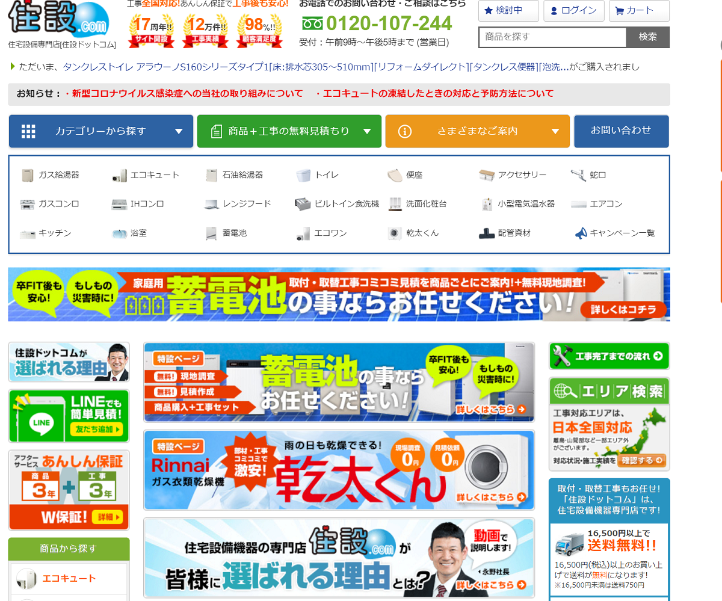Click the 蛇口 faucet icon
The width and height of the screenshot is (722, 601).
(x=578, y=175)
